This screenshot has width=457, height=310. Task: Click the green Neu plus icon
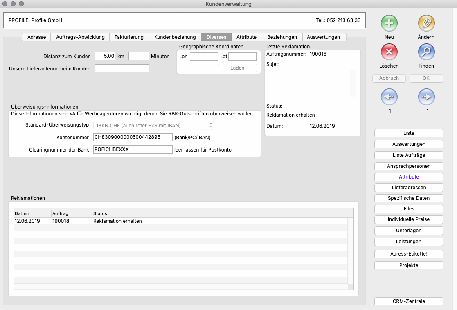click(389, 23)
